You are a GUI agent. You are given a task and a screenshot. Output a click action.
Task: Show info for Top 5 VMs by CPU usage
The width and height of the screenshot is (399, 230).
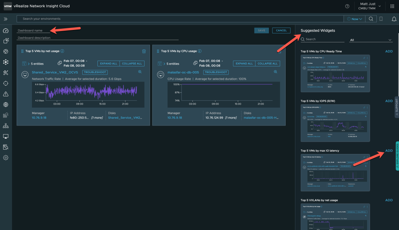pyautogui.click(x=200, y=51)
